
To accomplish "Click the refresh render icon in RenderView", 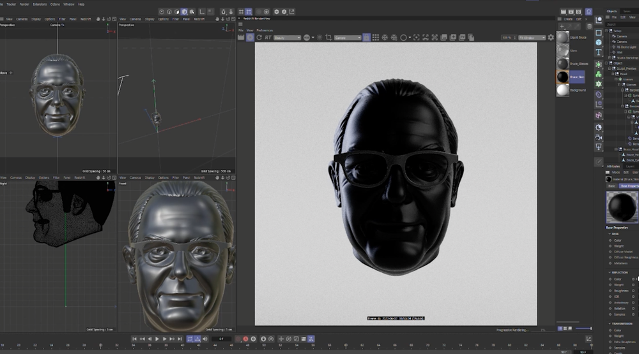I will pos(259,38).
